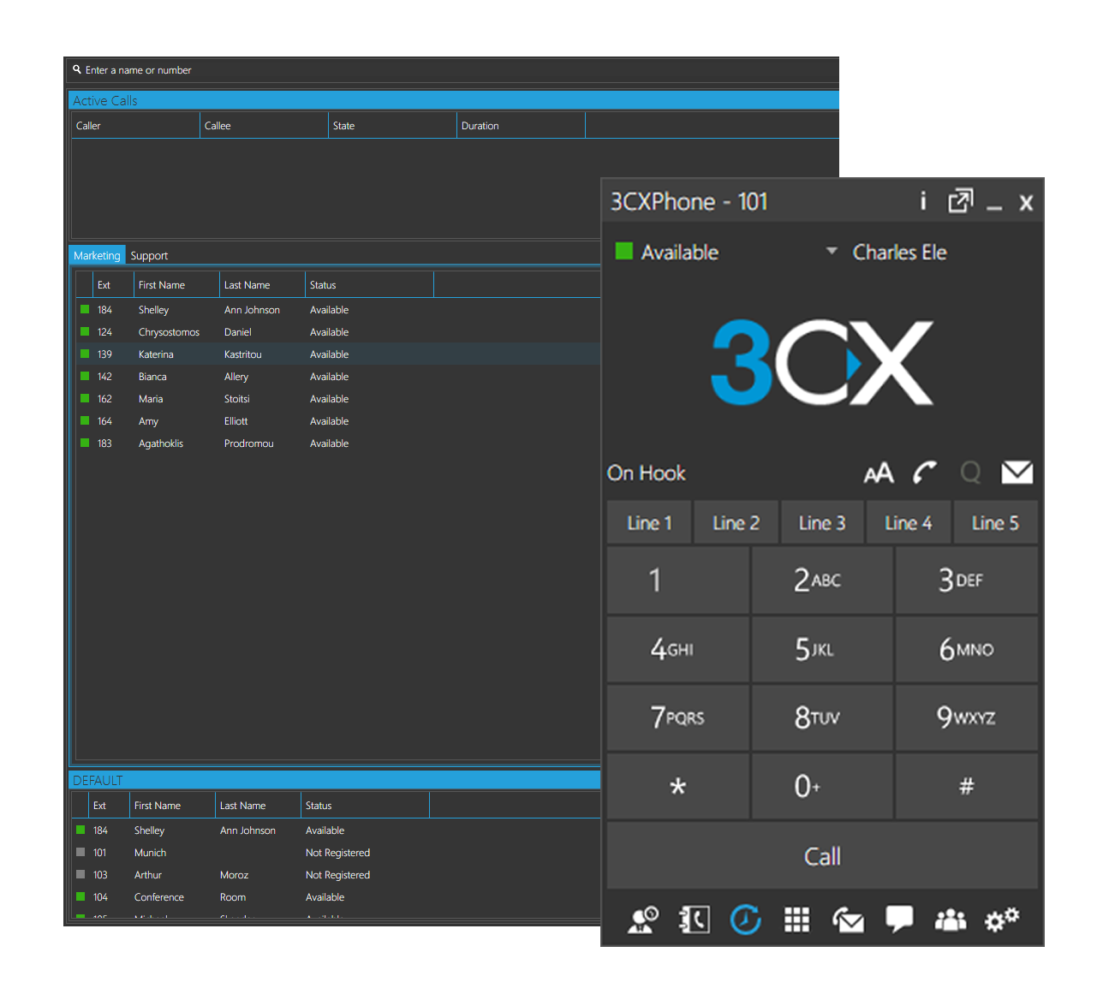Image resolution: width=1103 pixels, height=1000 pixels.
Task: Click Marketing table Status header
Action: [x=369, y=285]
